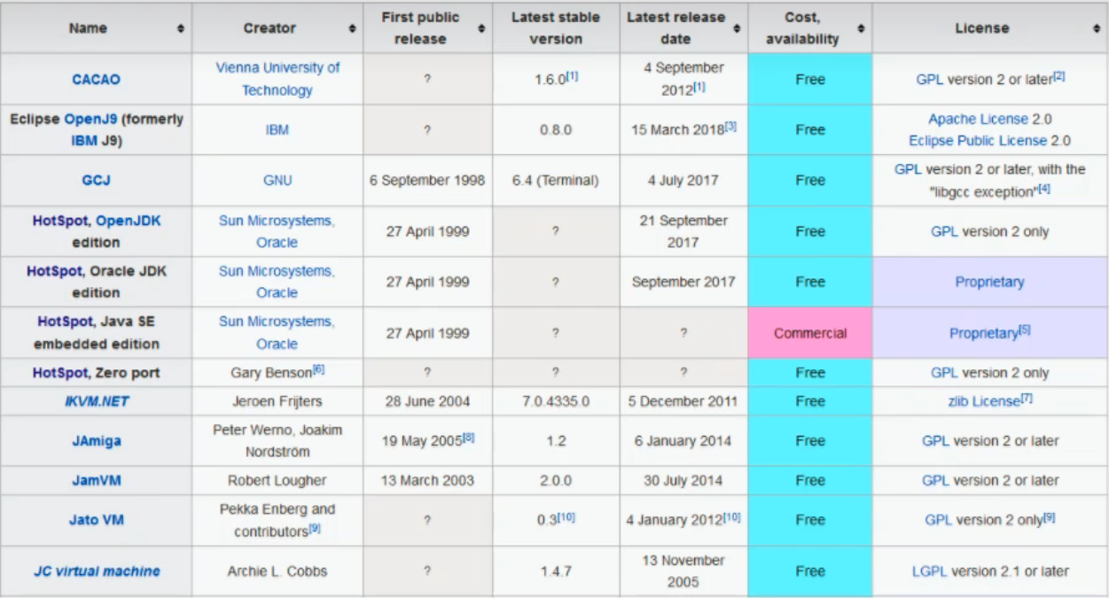
Task: Select text '0.8.0' version cell
Action: point(555,130)
